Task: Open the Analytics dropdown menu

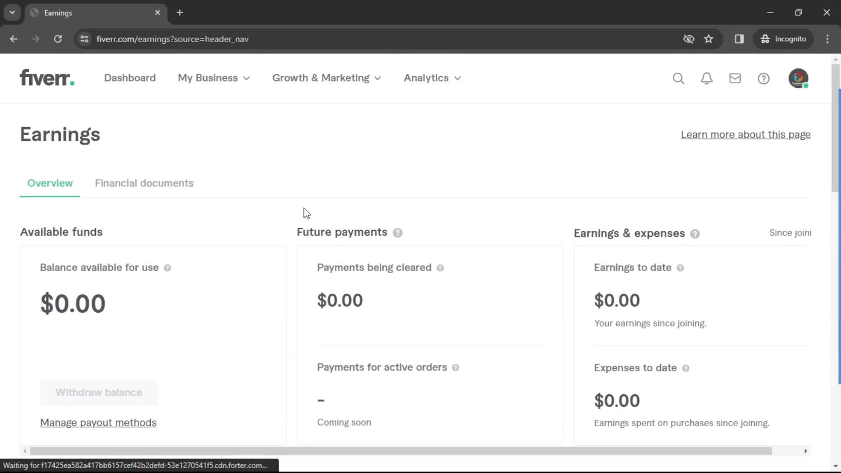Action: pyautogui.click(x=432, y=78)
